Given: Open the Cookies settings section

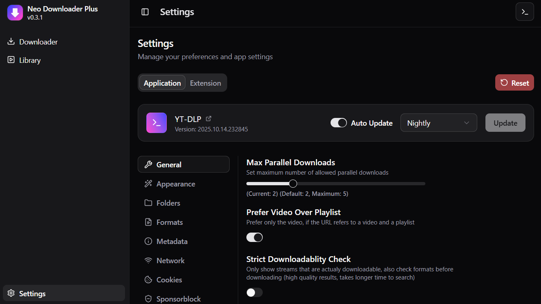Looking at the screenshot, I should (x=169, y=280).
